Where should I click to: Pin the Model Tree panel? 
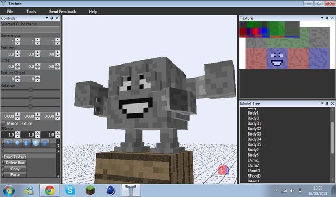click(x=327, y=103)
